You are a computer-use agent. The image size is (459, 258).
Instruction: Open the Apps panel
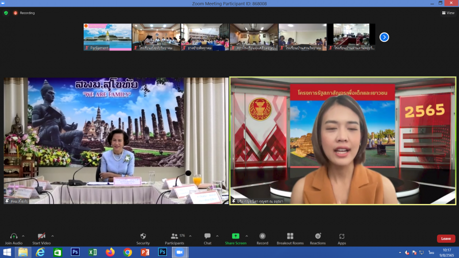[342, 238]
